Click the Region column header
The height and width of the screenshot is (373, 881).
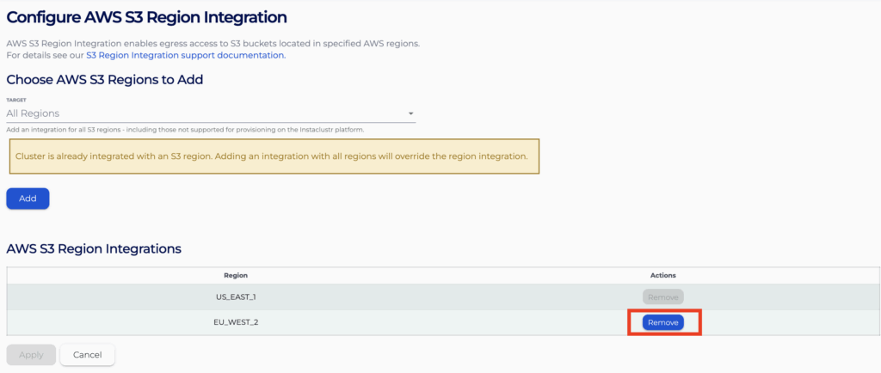point(236,275)
